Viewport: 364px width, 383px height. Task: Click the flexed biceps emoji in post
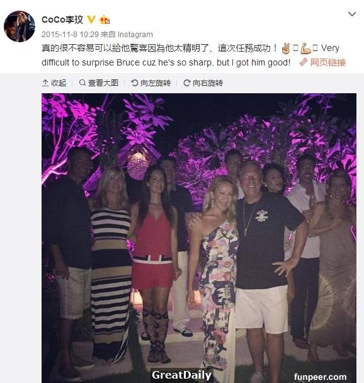pos(305,49)
